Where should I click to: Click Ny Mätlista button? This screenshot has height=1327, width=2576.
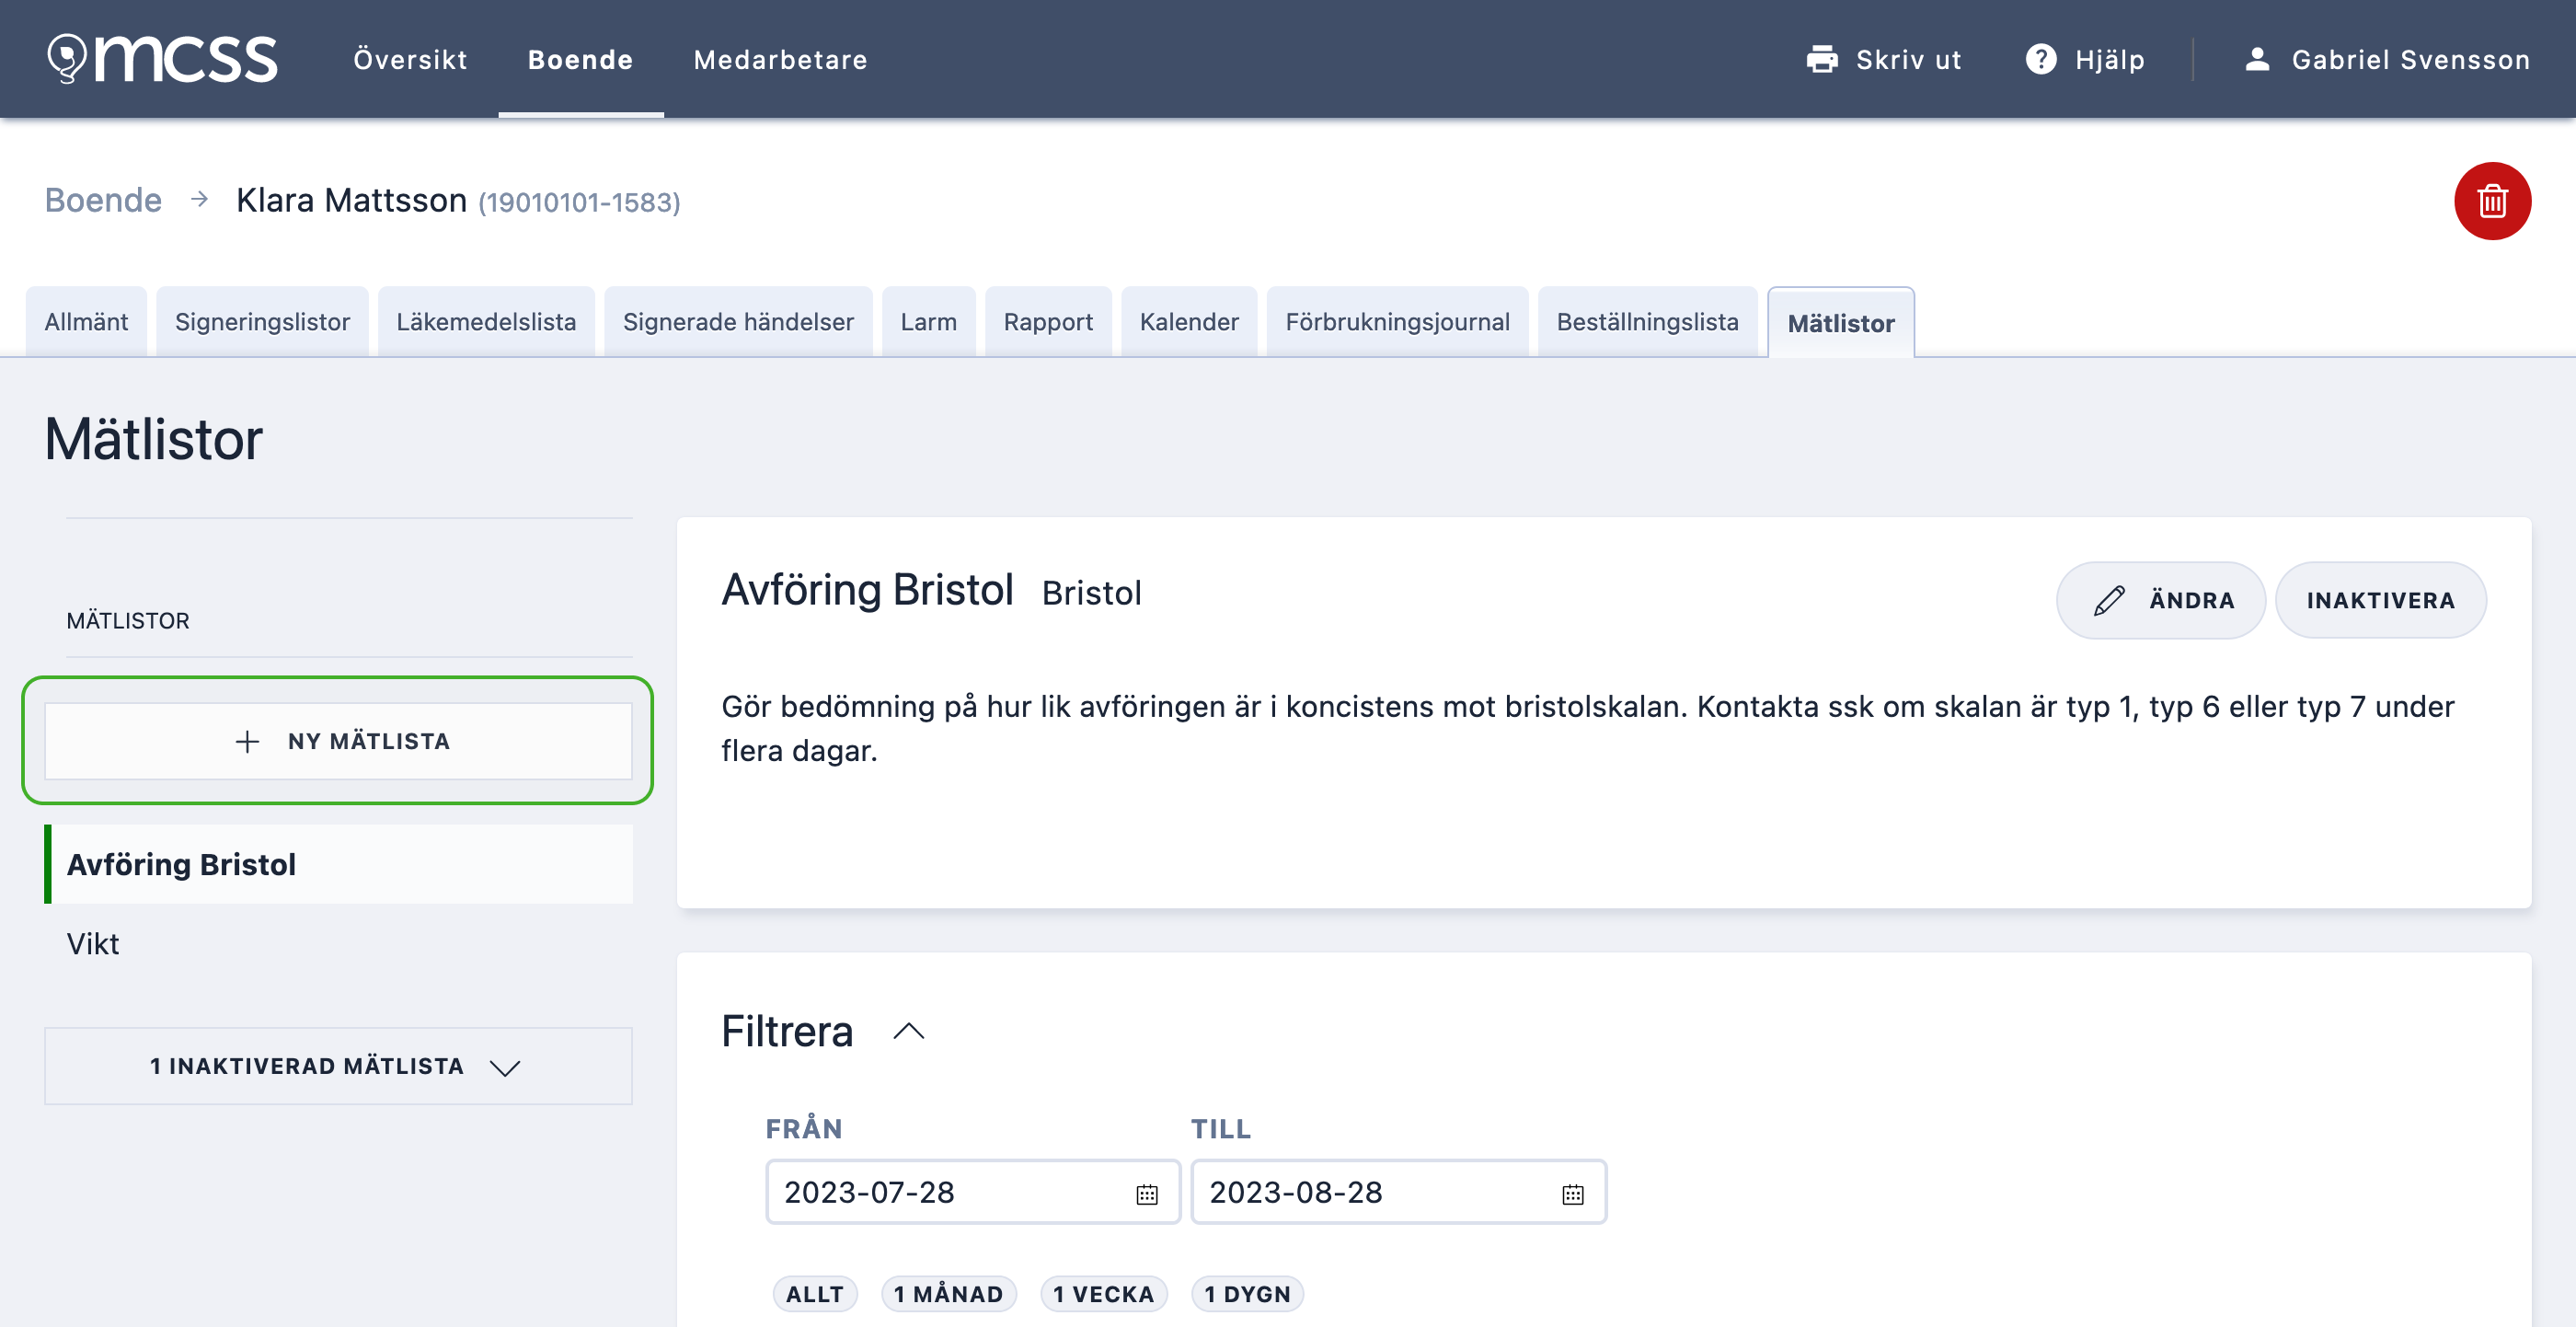(338, 741)
